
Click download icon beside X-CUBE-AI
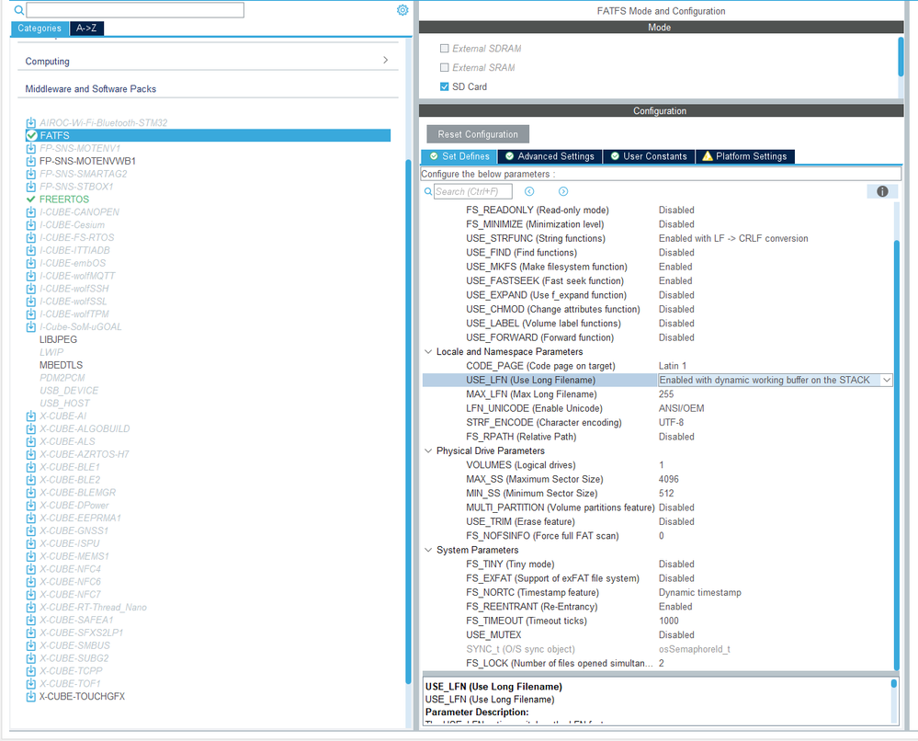(31, 416)
